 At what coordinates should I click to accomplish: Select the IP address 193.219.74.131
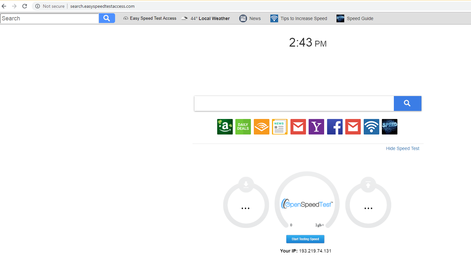click(315, 251)
